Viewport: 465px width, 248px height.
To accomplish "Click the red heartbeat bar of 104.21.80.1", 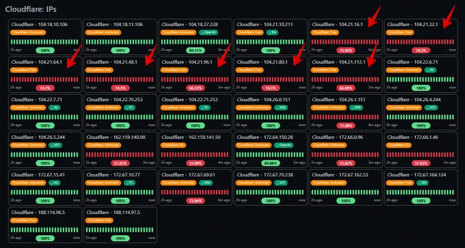I will click(x=270, y=79).
